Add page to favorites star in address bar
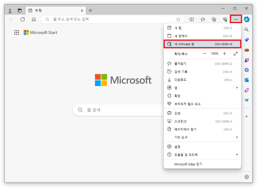Screen dimensions: 257x188 click(178, 19)
